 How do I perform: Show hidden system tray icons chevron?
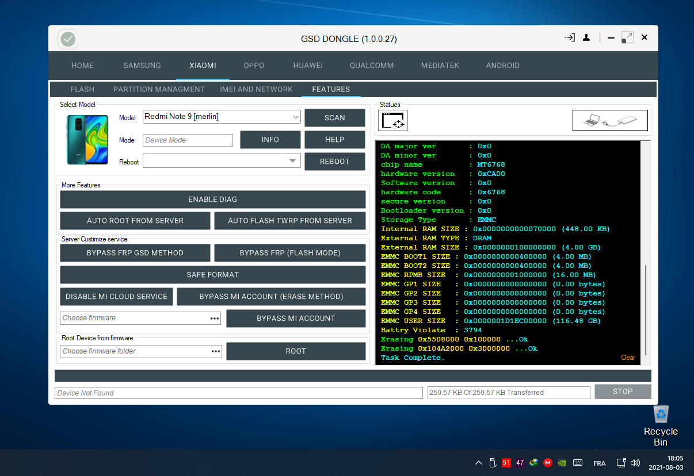click(478, 463)
